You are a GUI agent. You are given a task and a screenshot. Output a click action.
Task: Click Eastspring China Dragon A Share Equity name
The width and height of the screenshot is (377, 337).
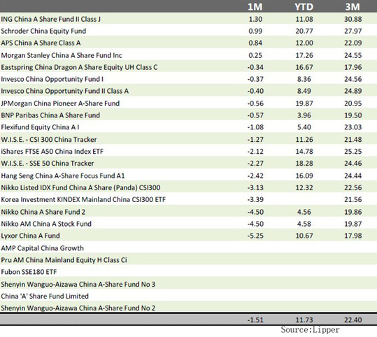coord(79,67)
